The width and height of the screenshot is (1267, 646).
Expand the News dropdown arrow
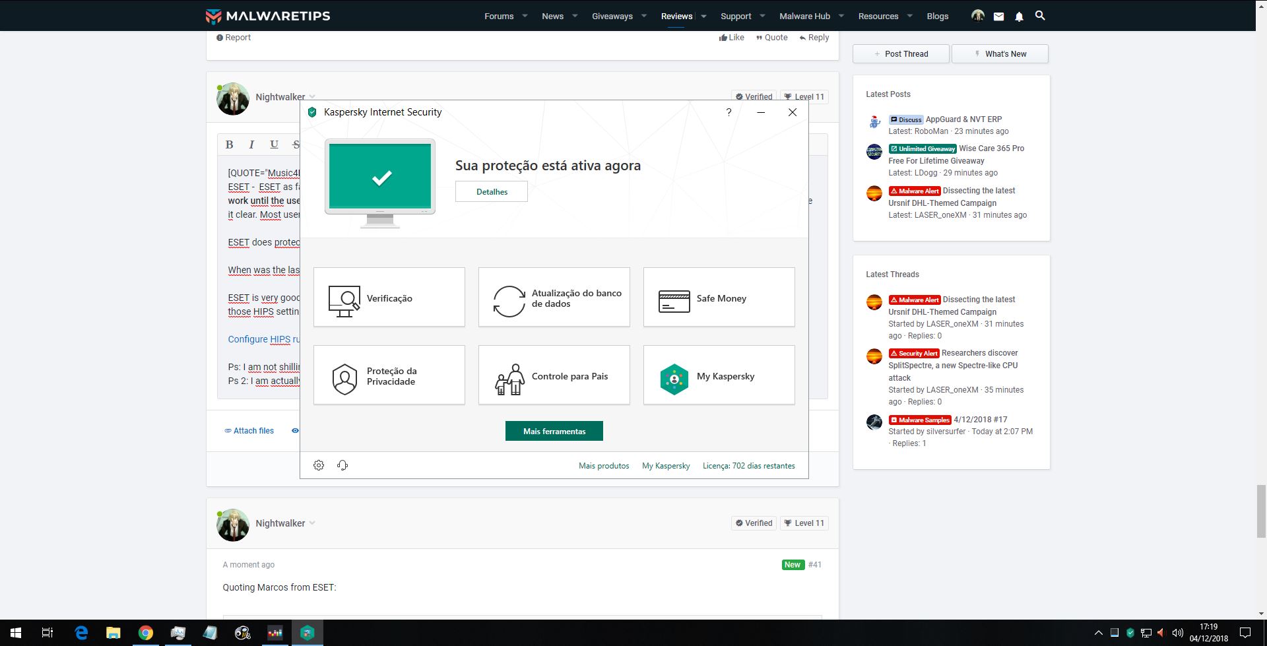575,16
